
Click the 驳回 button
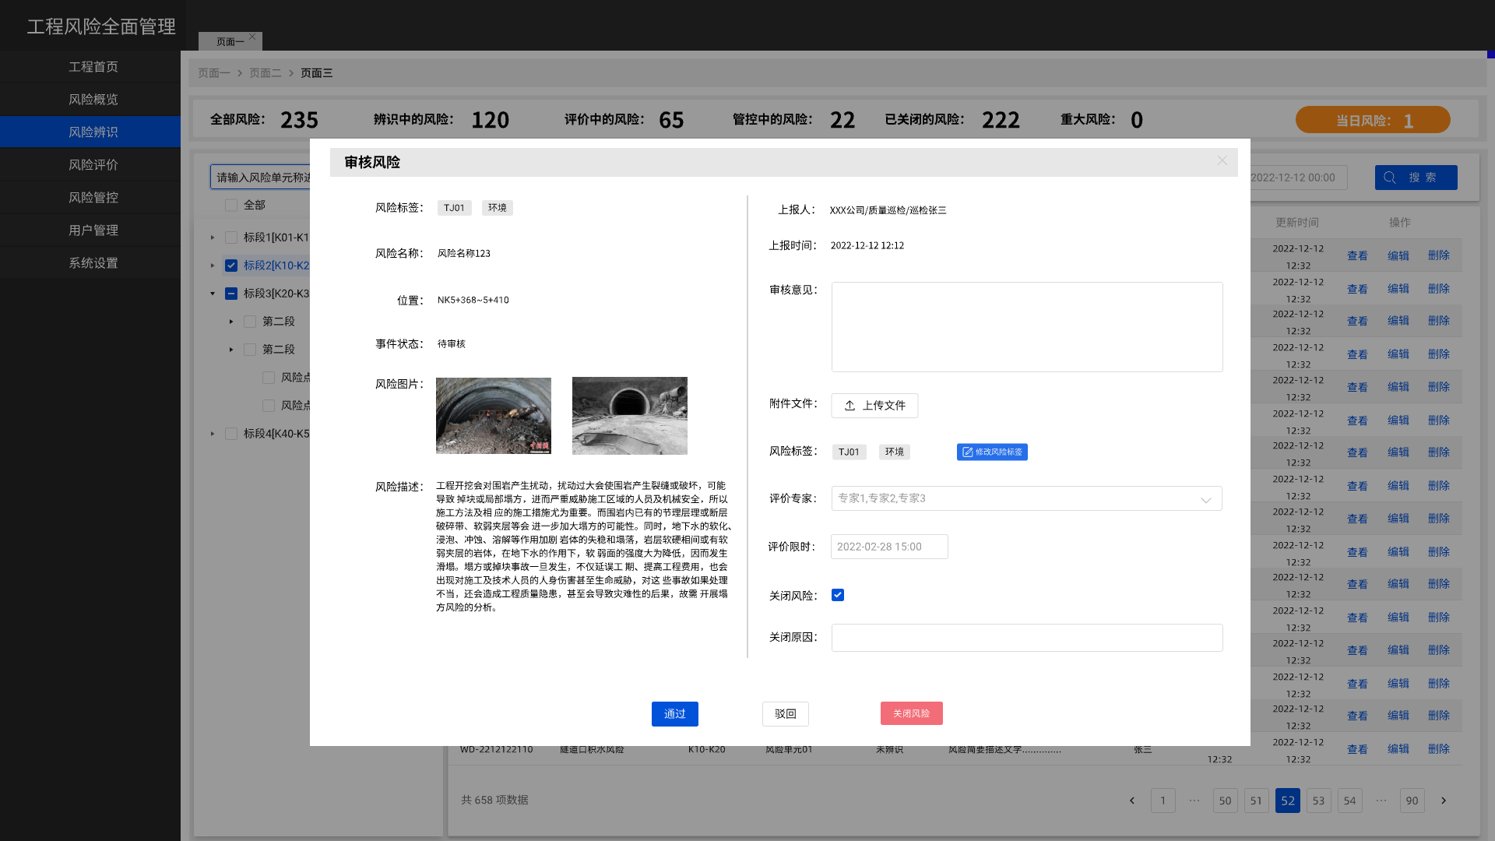[x=786, y=714]
